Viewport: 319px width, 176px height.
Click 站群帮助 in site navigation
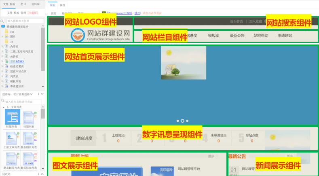coord(261,36)
